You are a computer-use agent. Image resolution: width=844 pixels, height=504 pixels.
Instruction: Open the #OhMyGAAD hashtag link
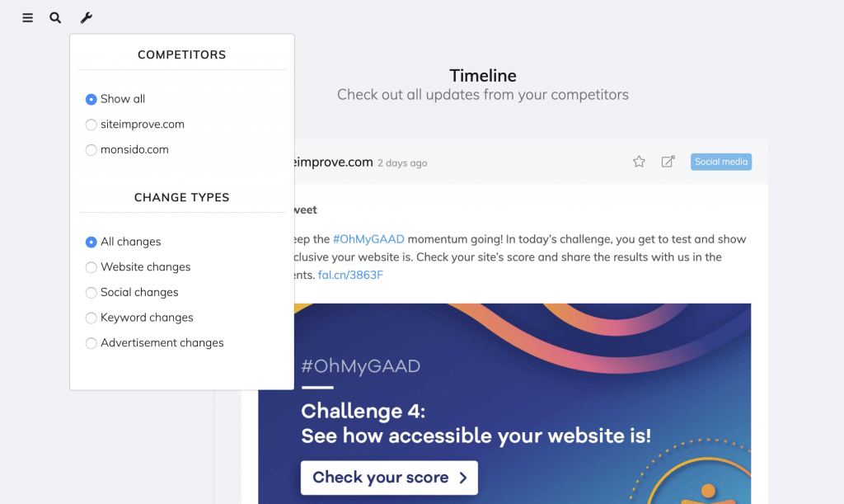pos(368,239)
